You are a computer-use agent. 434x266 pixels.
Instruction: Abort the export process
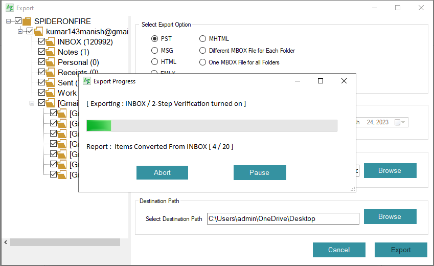[162, 172]
